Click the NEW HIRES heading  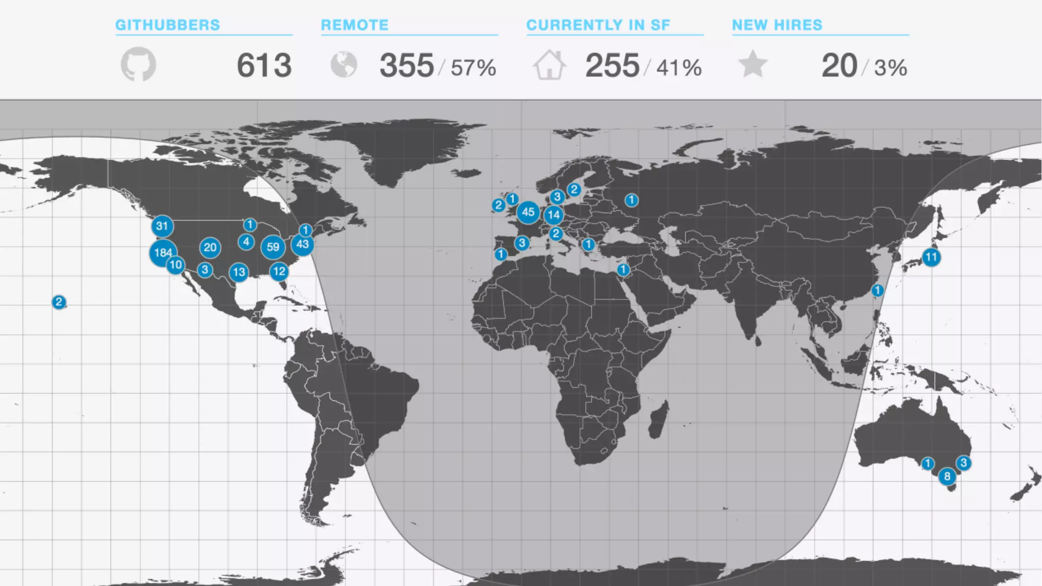click(777, 25)
